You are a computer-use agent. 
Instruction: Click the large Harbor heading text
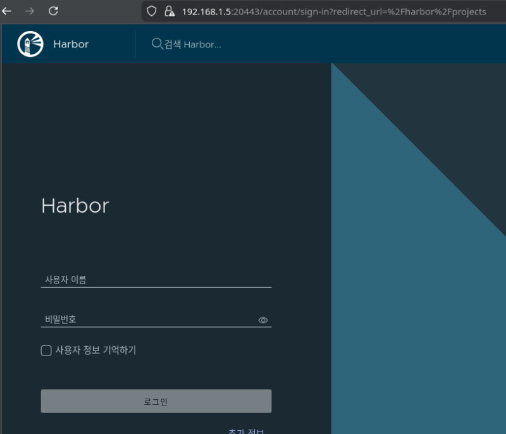pos(75,206)
